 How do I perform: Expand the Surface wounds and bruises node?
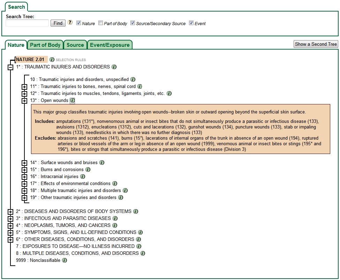coord(24,163)
